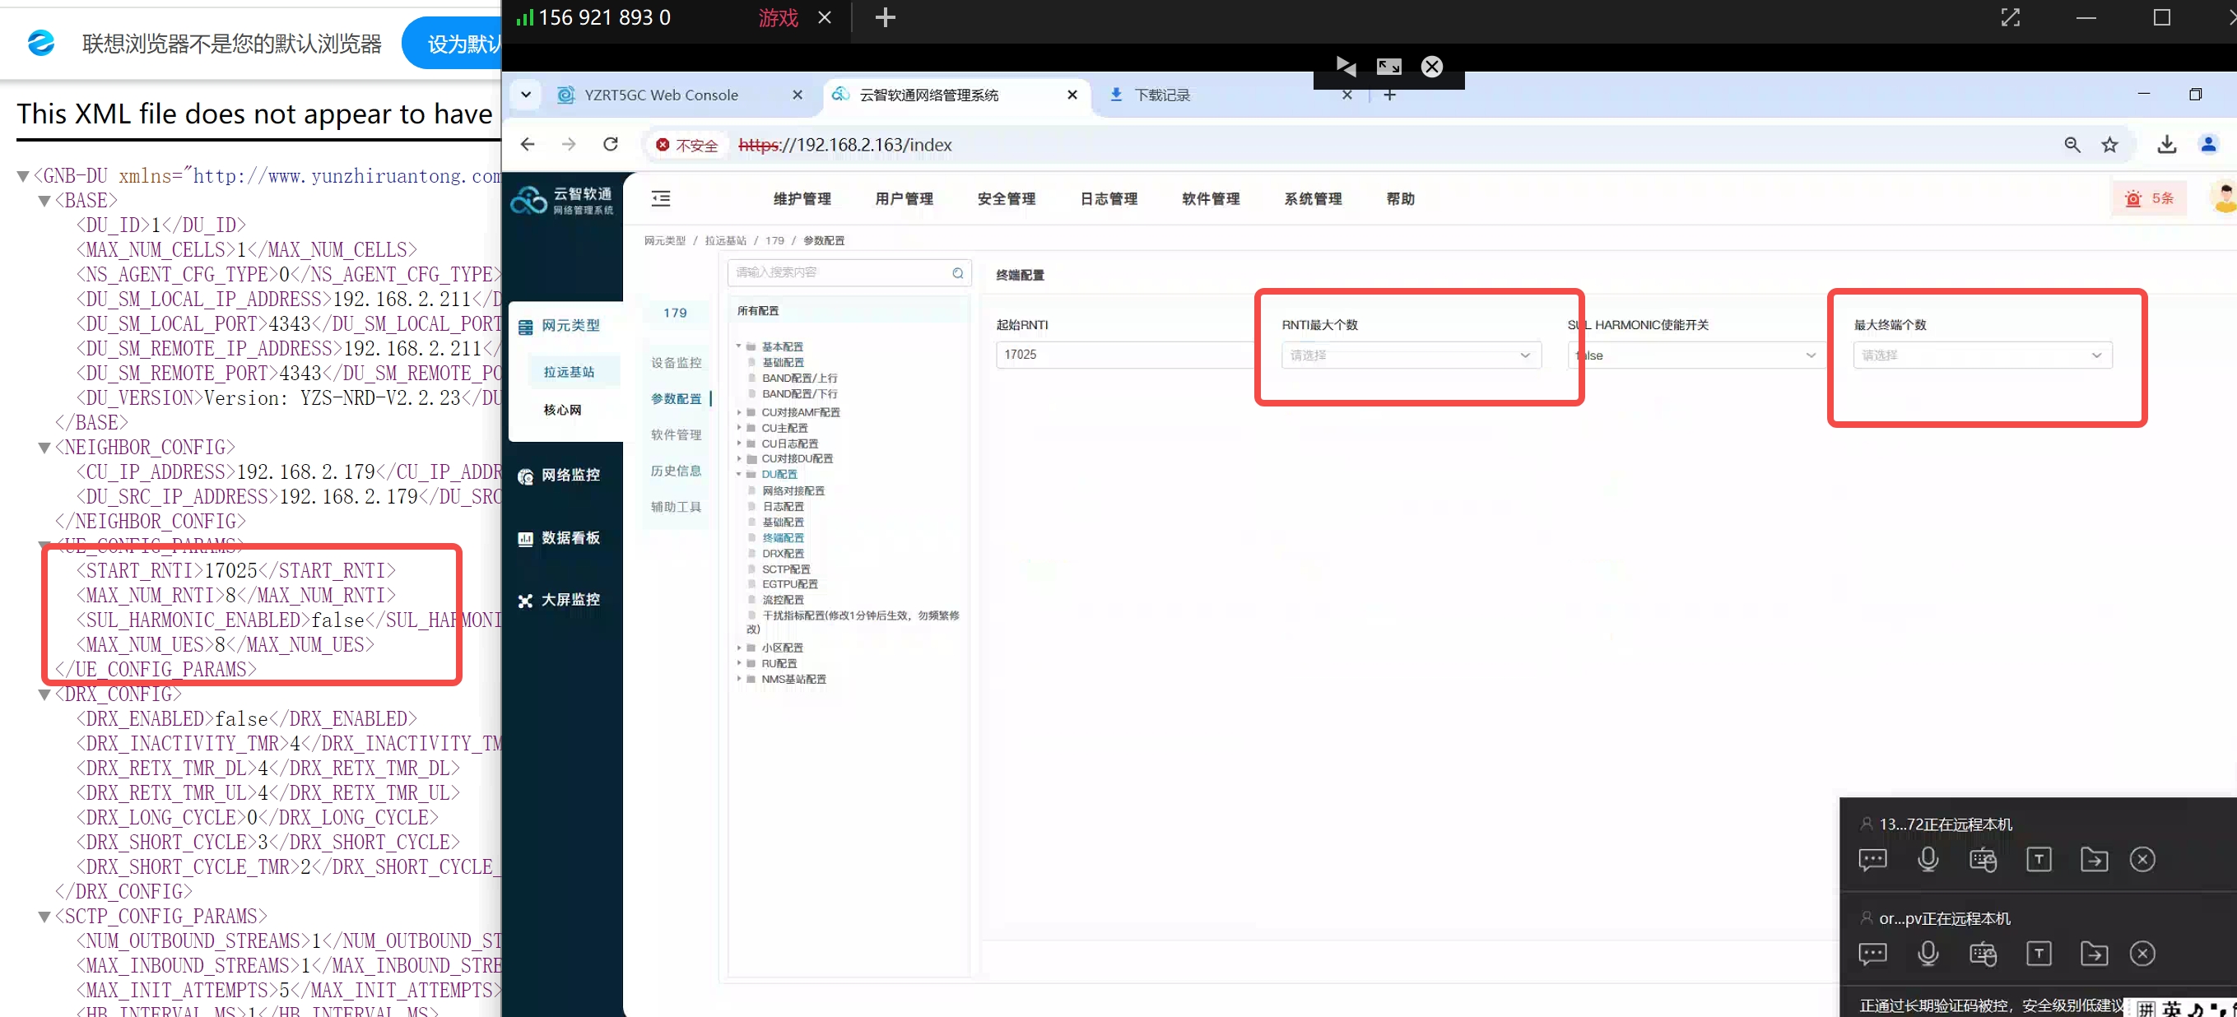Click the 不安全 security warning badge
The image size is (2237, 1017).
tap(687, 145)
